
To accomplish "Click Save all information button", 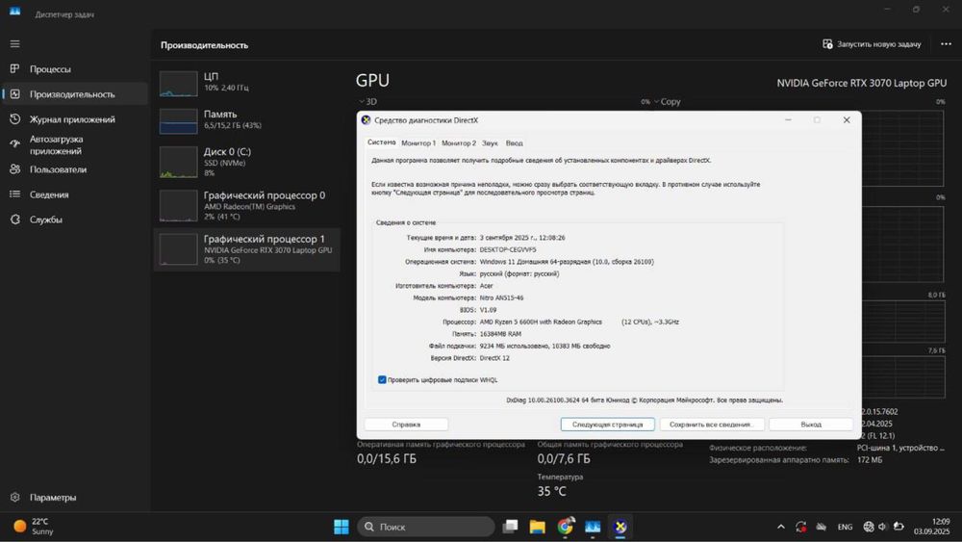I will point(711,425).
